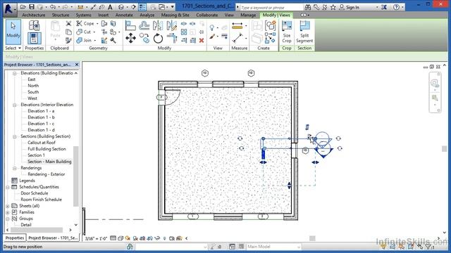Screen dimensions: 451x253
Task: Open the Manage ribbon tab
Action: (x=248, y=15)
